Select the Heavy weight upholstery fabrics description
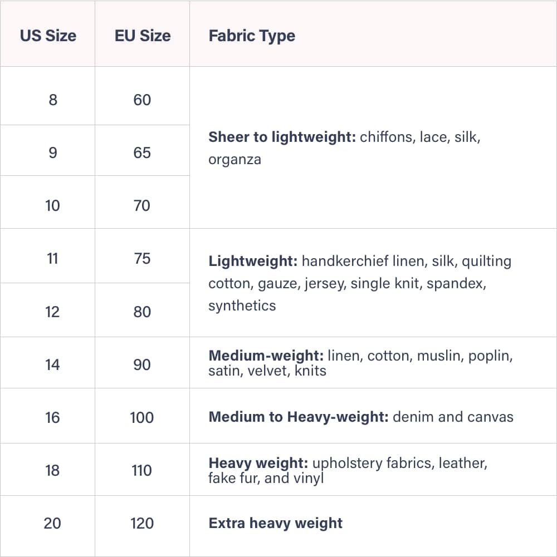 (x=348, y=470)
